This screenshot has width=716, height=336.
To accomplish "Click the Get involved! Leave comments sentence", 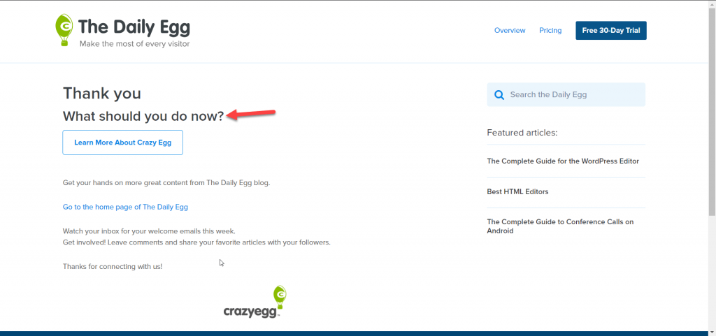I will (196, 242).
